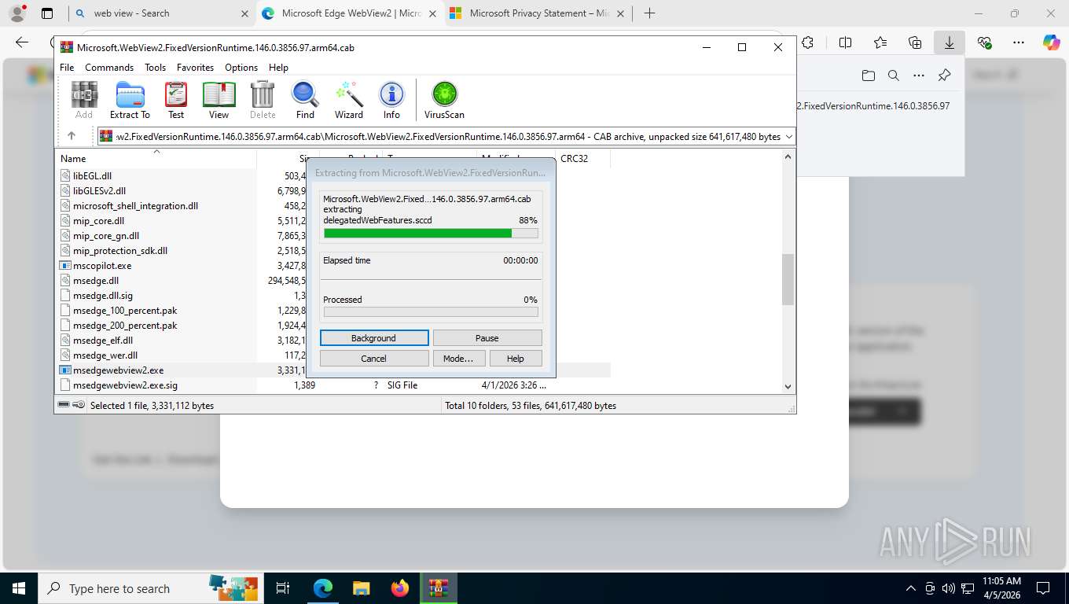Open Edge Collections icon
The width and height of the screenshot is (1069, 604).
(915, 42)
